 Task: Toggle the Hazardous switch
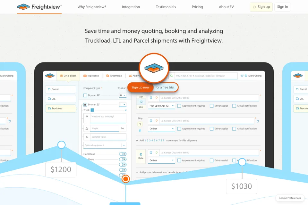[123, 154]
